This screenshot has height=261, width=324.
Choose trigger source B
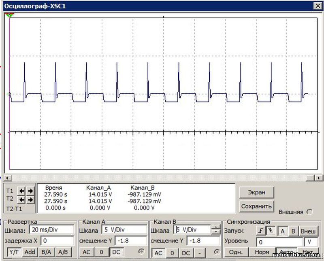[x=293, y=231]
